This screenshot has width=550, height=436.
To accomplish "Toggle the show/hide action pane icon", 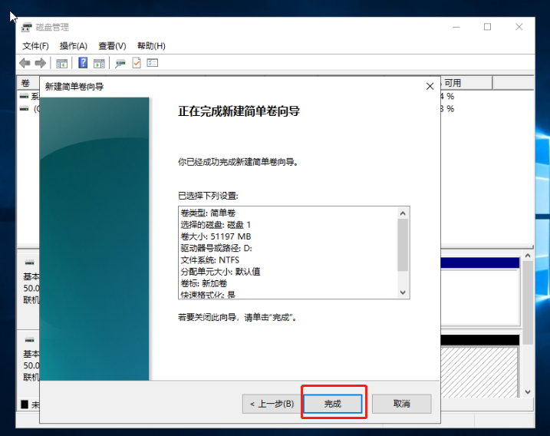I will point(99,63).
